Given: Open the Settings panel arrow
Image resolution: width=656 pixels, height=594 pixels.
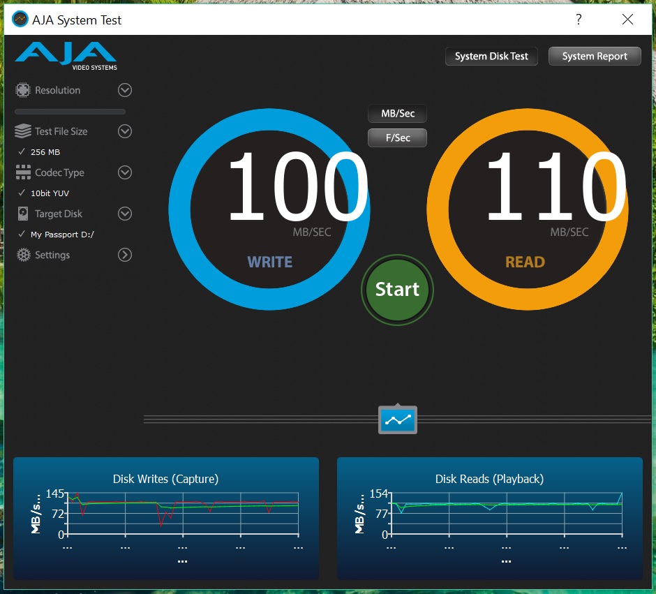Looking at the screenshot, I should (125, 255).
